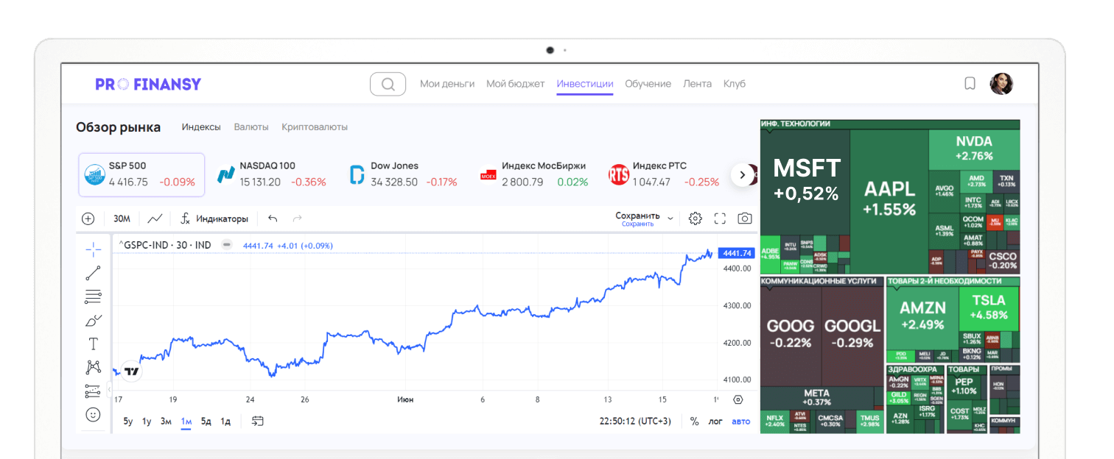Viewport: 1114px width, 459px height.
Task: Switch to the Индексы tab
Action: tap(201, 127)
